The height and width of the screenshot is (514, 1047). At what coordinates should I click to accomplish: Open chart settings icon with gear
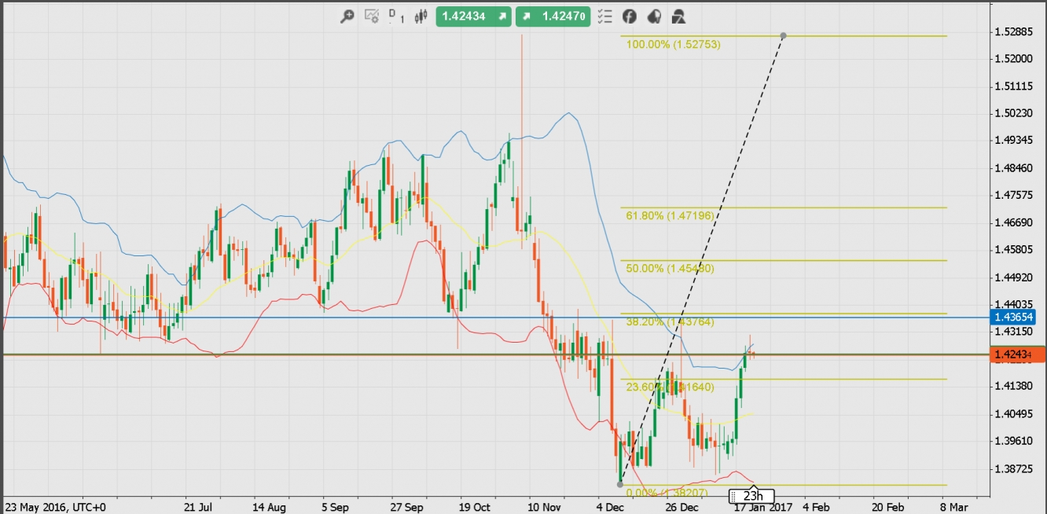(x=372, y=16)
